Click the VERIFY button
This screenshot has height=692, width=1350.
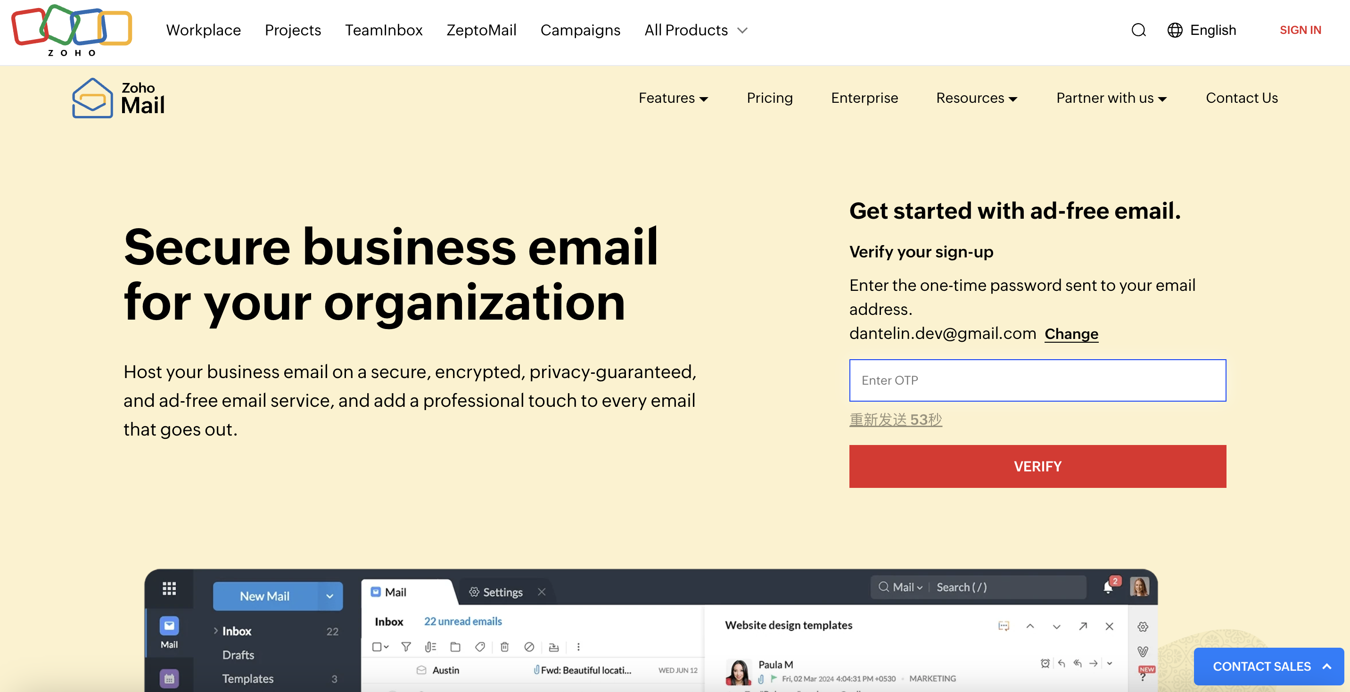click(x=1037, y=466)
